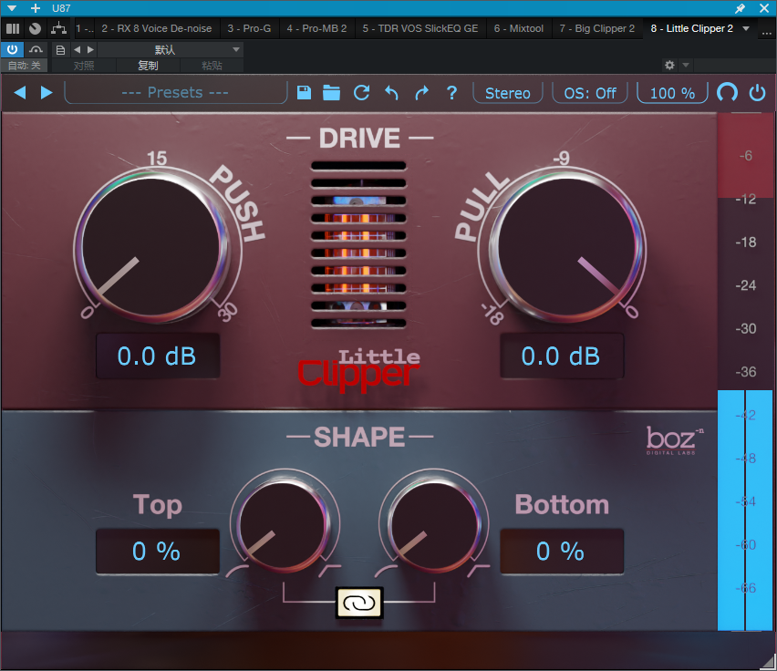
Task: Open the top-left window menu triangle
Action: click(12, 8)
